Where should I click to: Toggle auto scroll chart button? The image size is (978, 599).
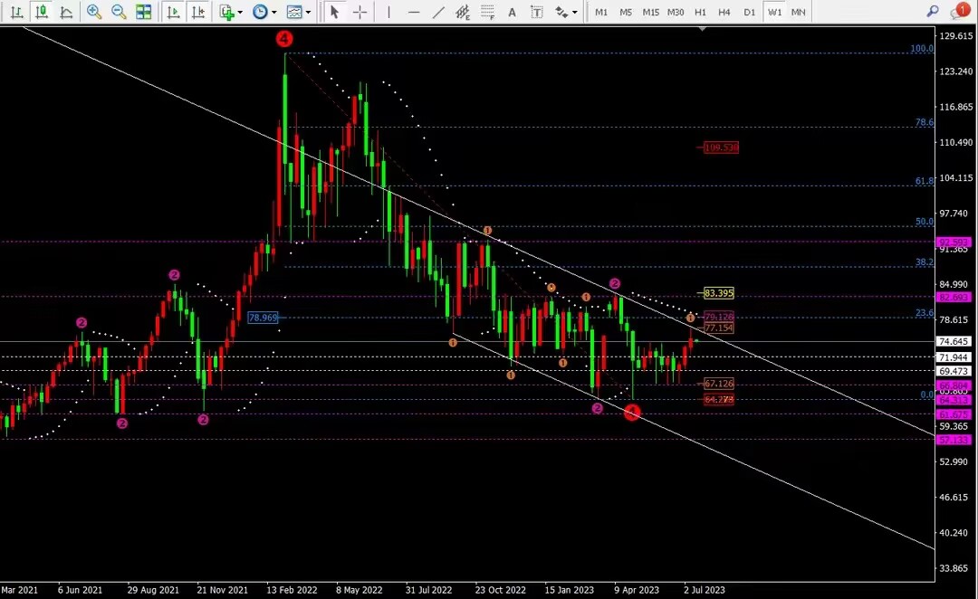(x=173, y=12)
